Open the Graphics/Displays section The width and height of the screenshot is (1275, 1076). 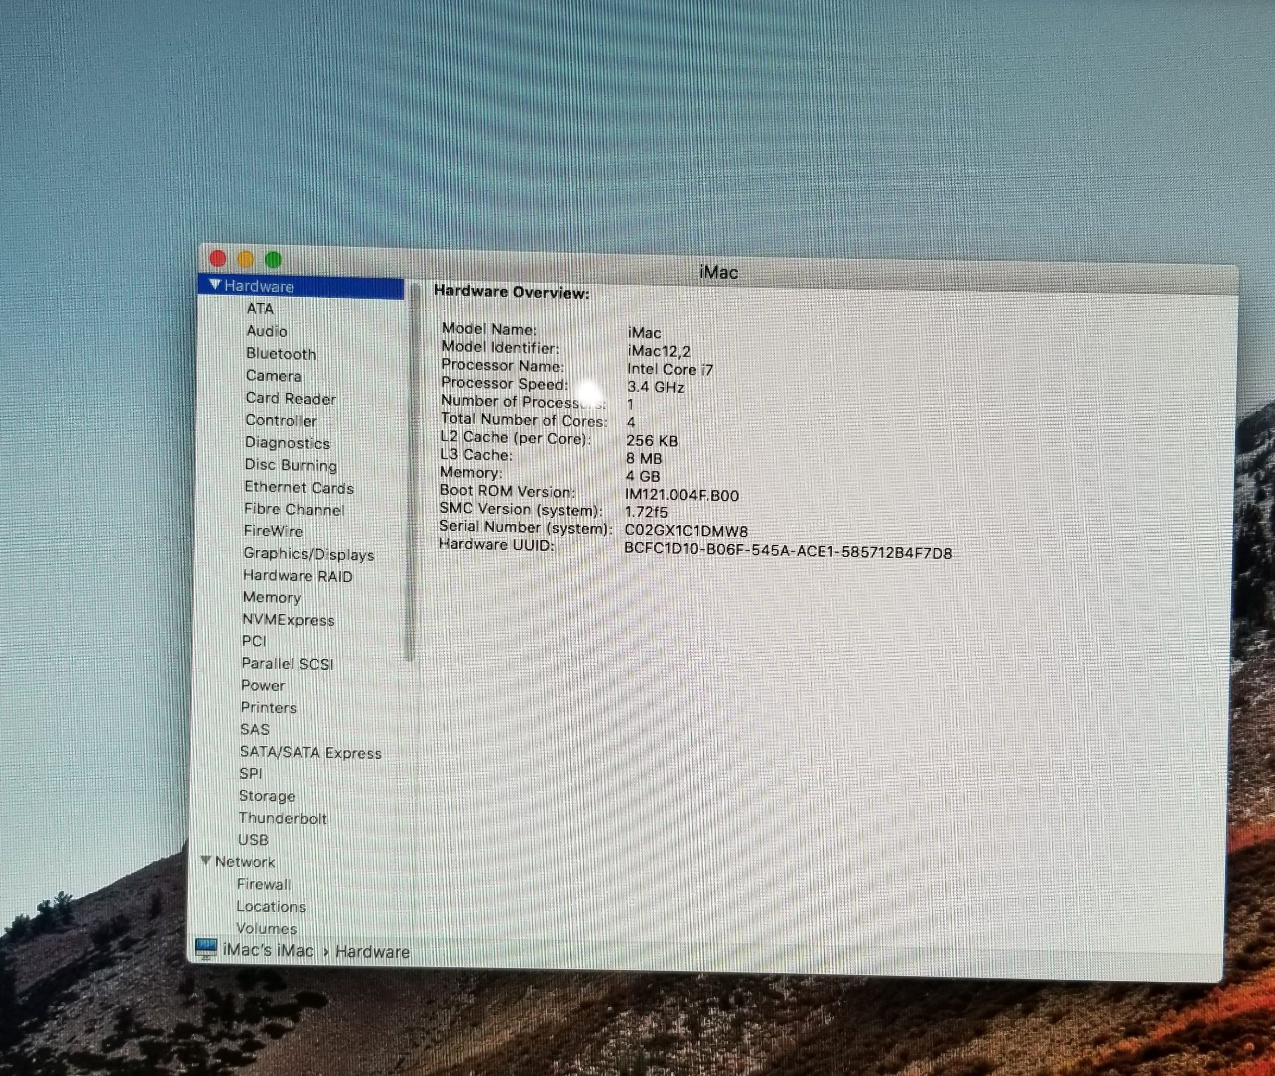point(308,554)
